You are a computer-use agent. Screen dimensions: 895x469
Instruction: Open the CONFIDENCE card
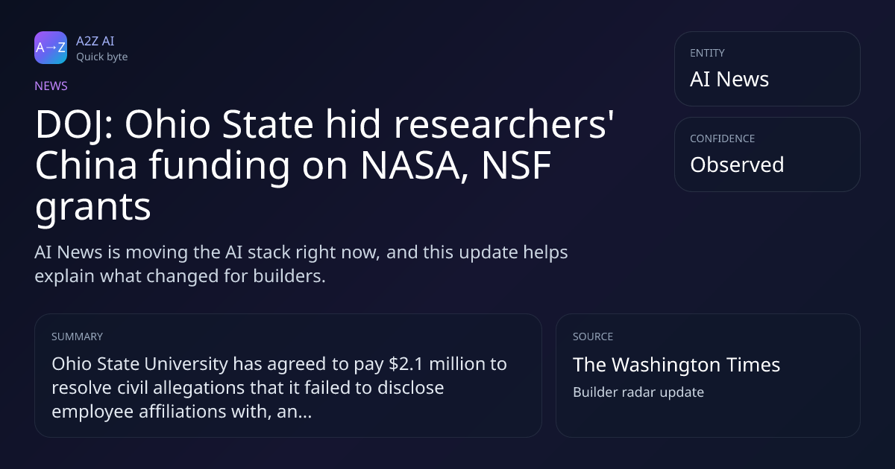[767, 154]
